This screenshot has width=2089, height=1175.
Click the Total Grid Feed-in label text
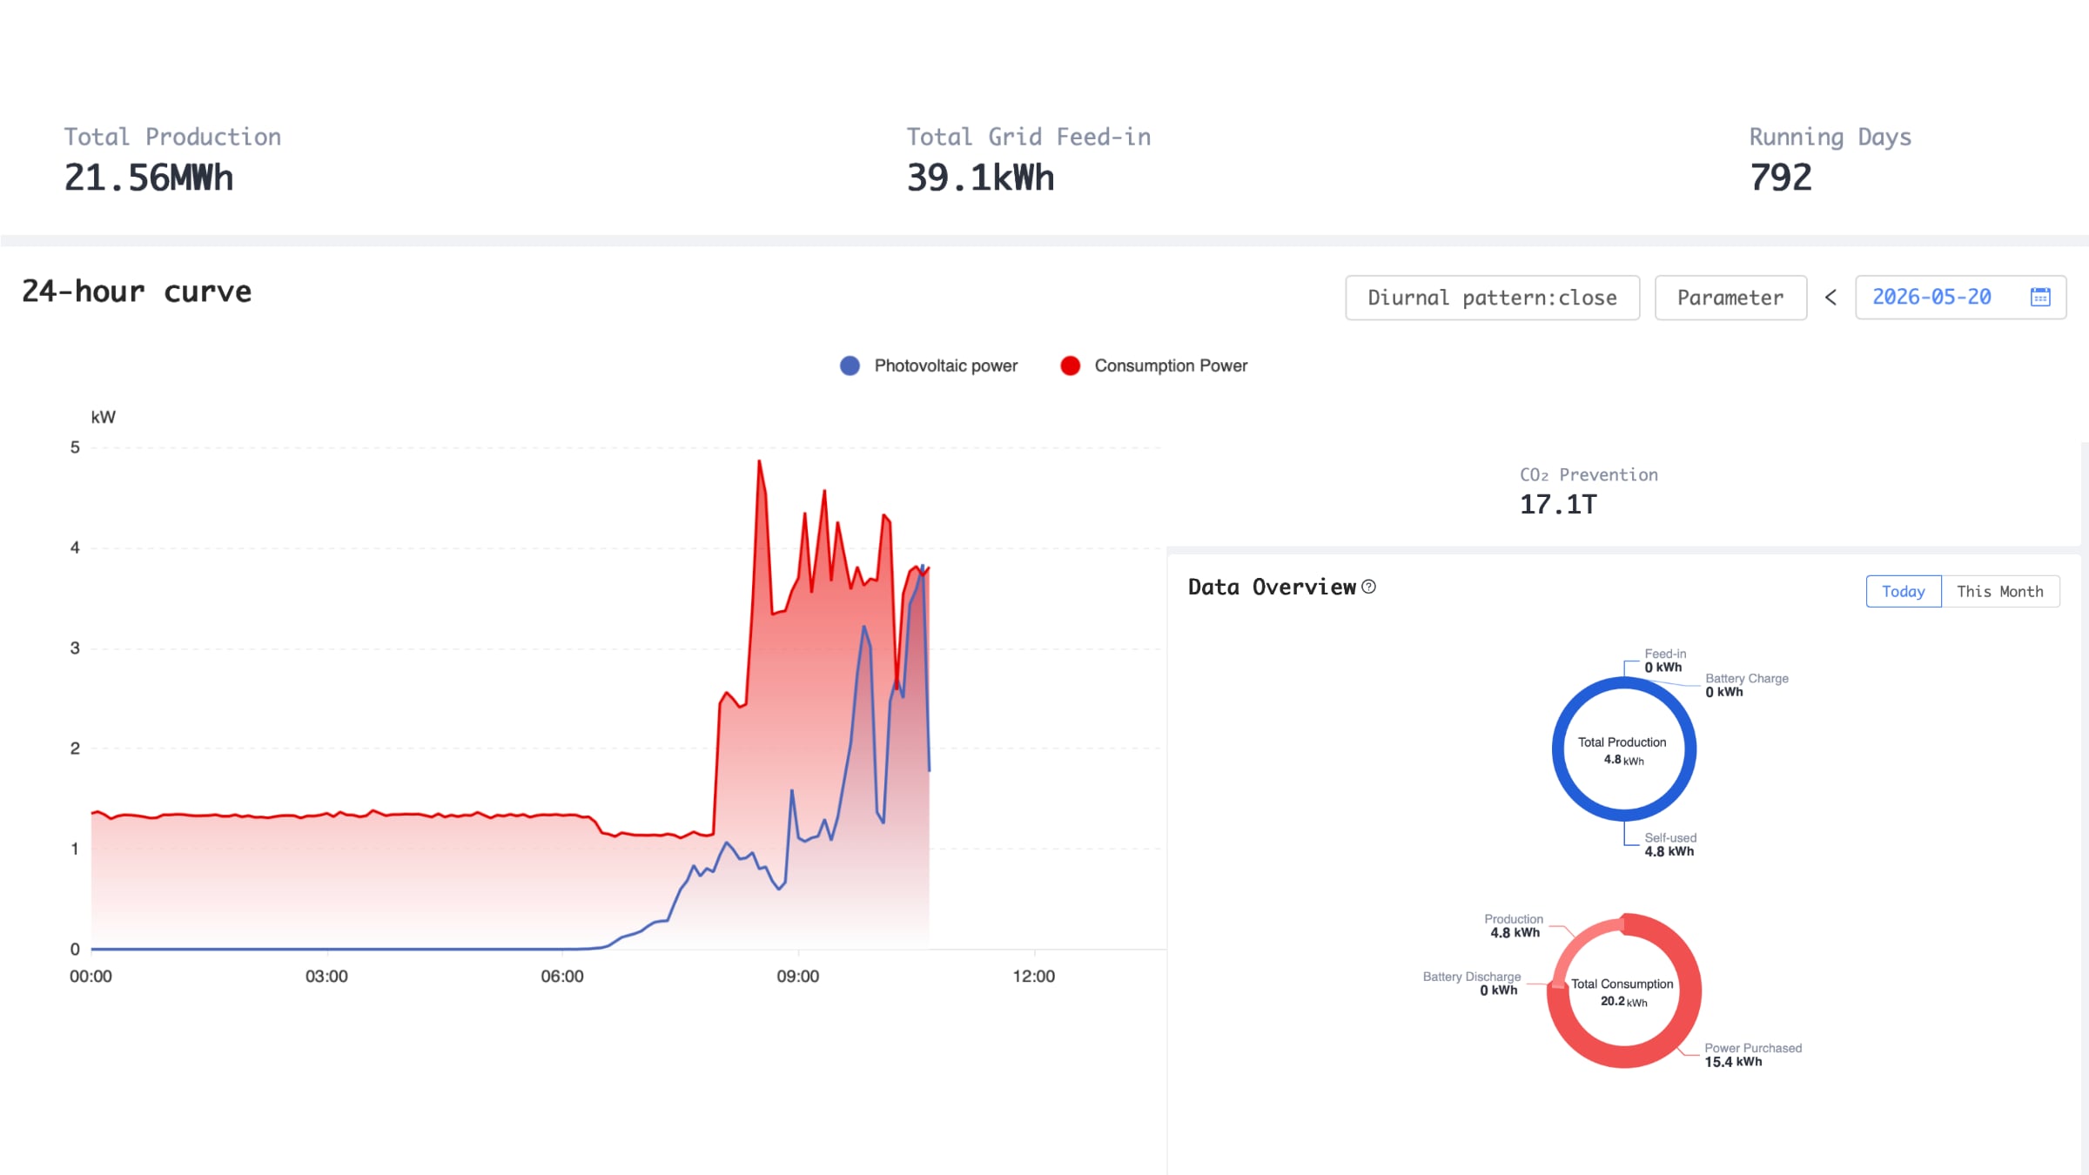point(1029,138)
